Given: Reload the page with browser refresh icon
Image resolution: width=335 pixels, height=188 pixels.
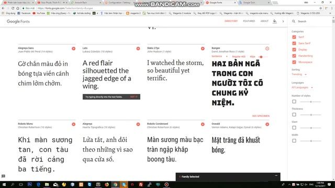Looking at the screenshot, I should 13,8.
